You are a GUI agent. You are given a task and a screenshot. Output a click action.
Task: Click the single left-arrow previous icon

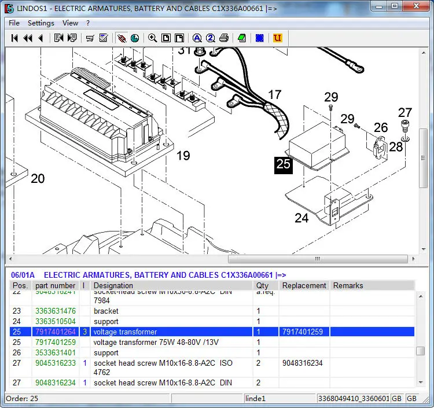[41, 38]
